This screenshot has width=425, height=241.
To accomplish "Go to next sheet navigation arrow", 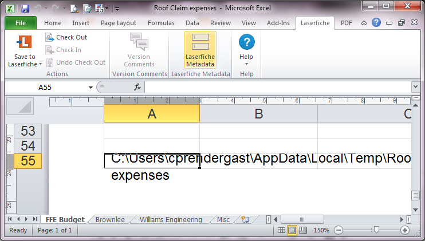I will coord(26,219).
